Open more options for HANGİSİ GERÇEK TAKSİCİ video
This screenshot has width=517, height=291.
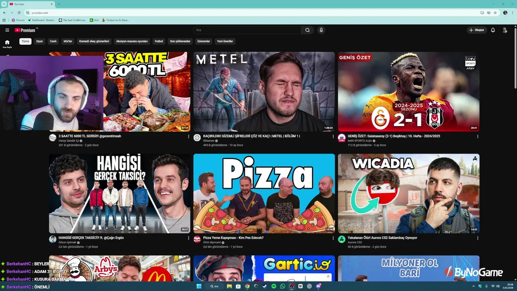coord(188,238)
